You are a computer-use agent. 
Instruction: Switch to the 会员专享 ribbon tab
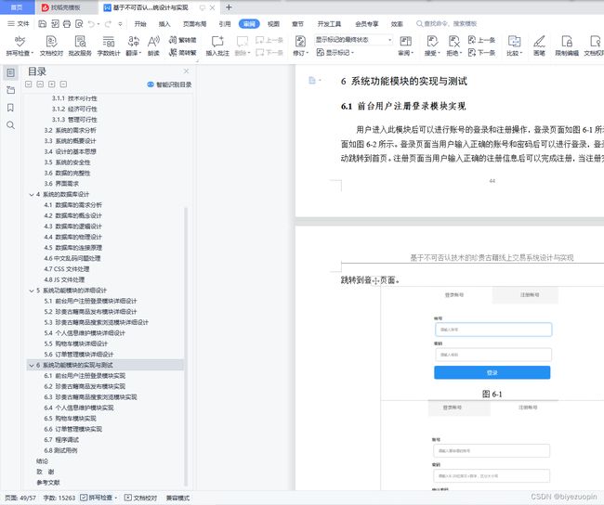tap(367, 24)
